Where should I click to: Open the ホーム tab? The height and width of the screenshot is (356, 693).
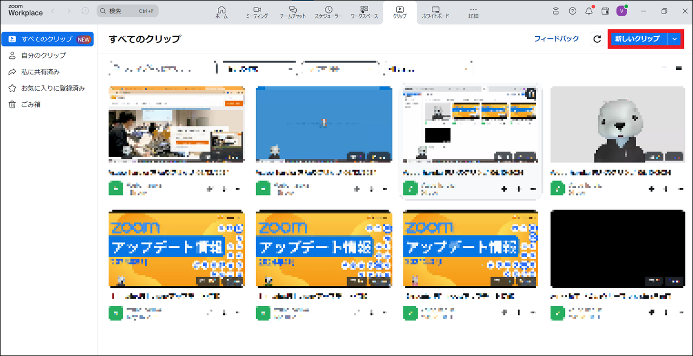pos(221,12)
